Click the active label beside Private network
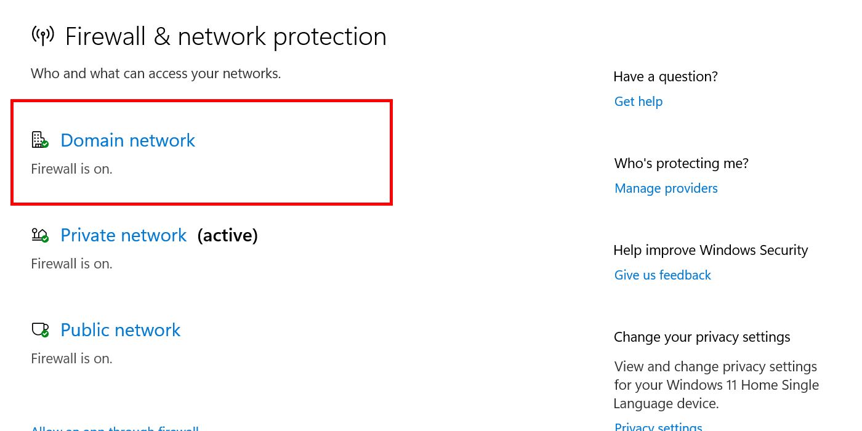This screenshot has height=431, width=862. [x=227, y=235]
